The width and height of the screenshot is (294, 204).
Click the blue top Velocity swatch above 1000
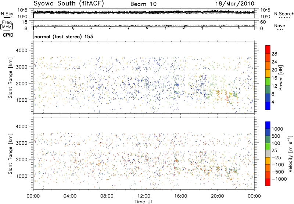click(x=268, y=125)
